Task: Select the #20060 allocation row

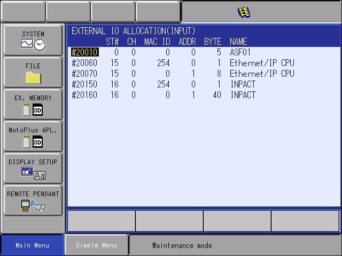Action: click(84, 63)
